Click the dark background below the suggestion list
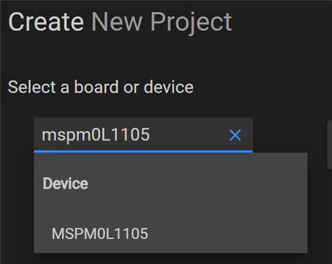Screen dimensions: 332x264 166,259
